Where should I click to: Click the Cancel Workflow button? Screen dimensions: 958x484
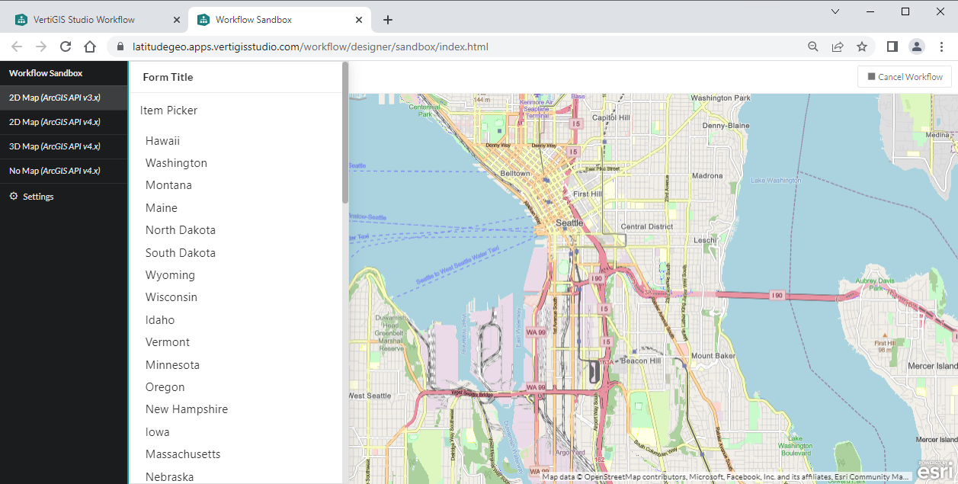click(x=905, y=76)
